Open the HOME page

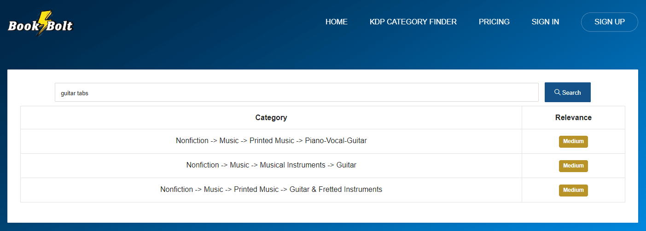tap(337, 22)
